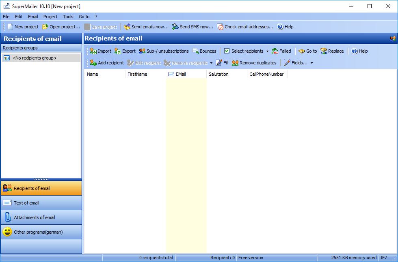Click the sidebar splitter grip handle

tap(41, 179)
